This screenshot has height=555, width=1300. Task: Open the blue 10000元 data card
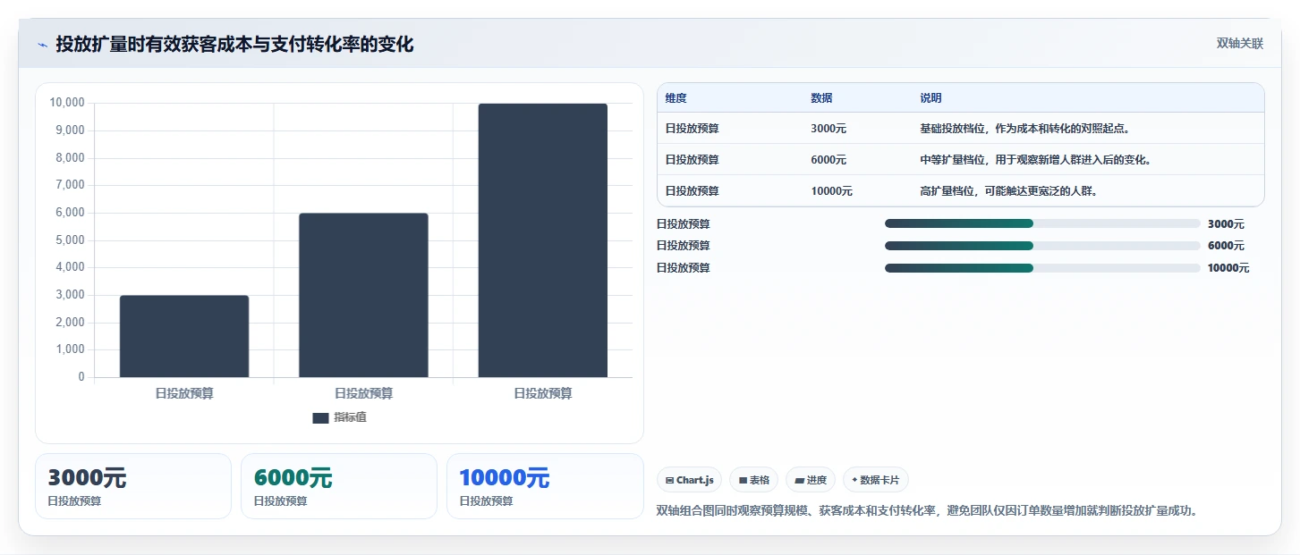[x=545, y=486]
